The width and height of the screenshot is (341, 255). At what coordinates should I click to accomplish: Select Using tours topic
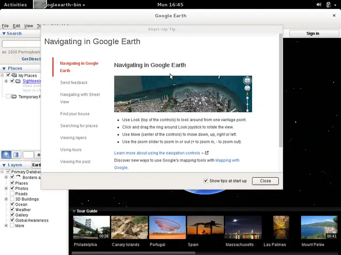coord(71,149)
